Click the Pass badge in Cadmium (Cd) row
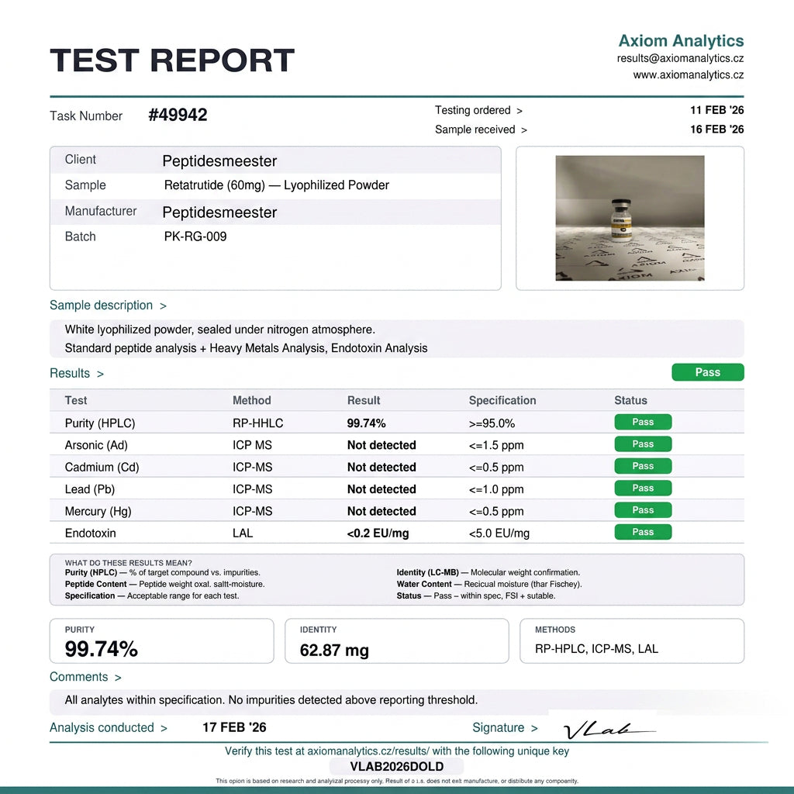794x794 pixels. click(x=643, y=466)
